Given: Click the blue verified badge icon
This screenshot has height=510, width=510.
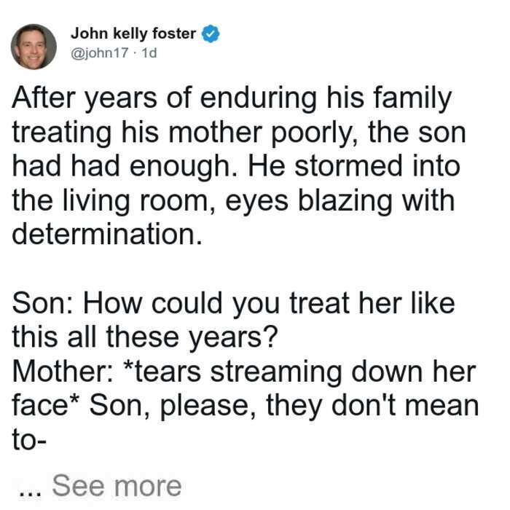Looking at the screenshot, I should pyautogui.click(x=211, y=34).
